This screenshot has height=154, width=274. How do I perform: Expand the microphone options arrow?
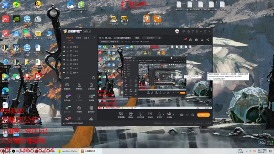[x=163, y=114]
